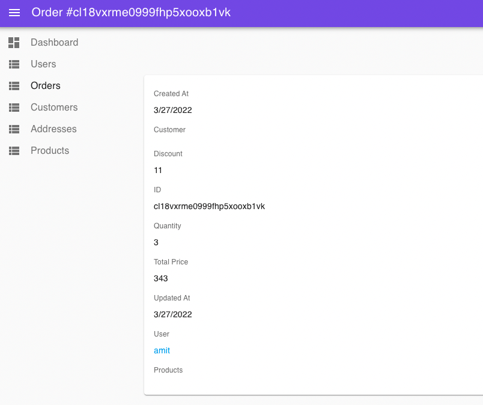The width and height of the screenshot is (483, 405).
Task: Open the amit user link
Action: tap(162, 350)
